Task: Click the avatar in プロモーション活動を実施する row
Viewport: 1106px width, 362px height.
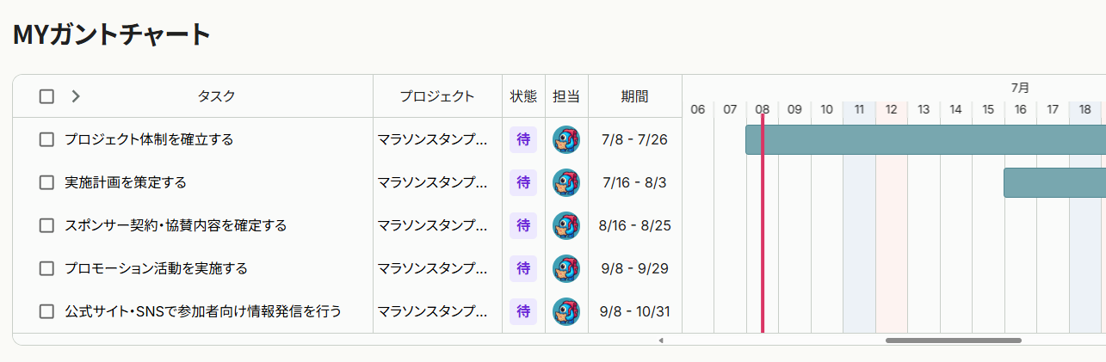Action: (x=566, y=268)
